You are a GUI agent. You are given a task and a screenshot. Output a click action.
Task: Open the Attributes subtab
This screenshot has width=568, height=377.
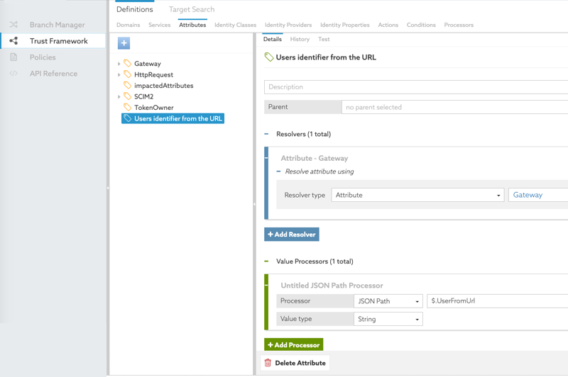click(x=192, y=25)
